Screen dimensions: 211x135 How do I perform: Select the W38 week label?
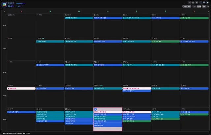click(x=5, y=72)
